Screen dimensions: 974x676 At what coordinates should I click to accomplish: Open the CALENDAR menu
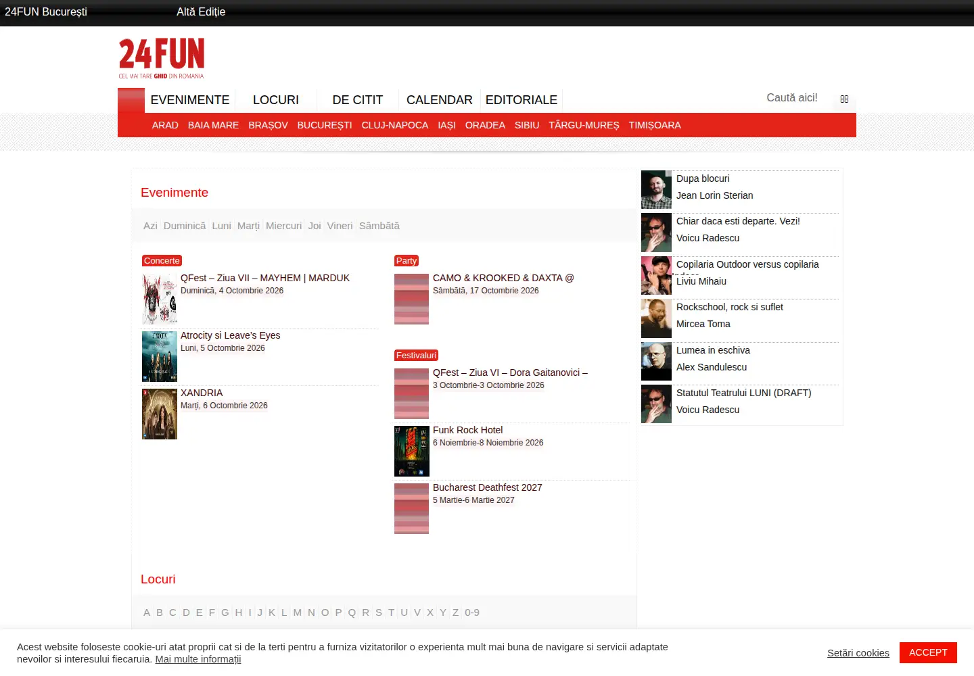(x=440, y=100)
